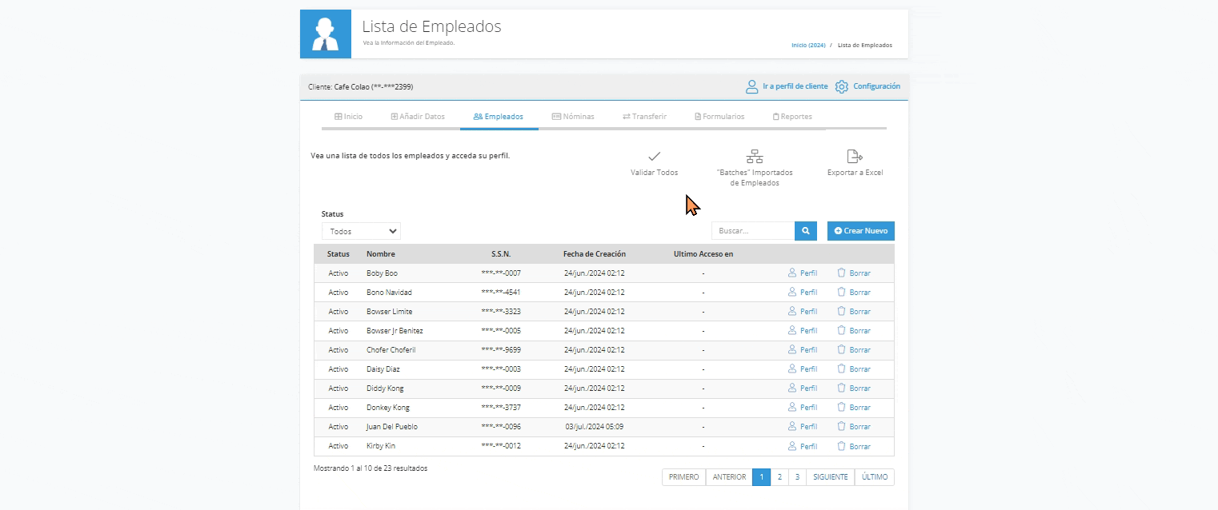Open Perfil link for Kirby Kin

point(808,447)
